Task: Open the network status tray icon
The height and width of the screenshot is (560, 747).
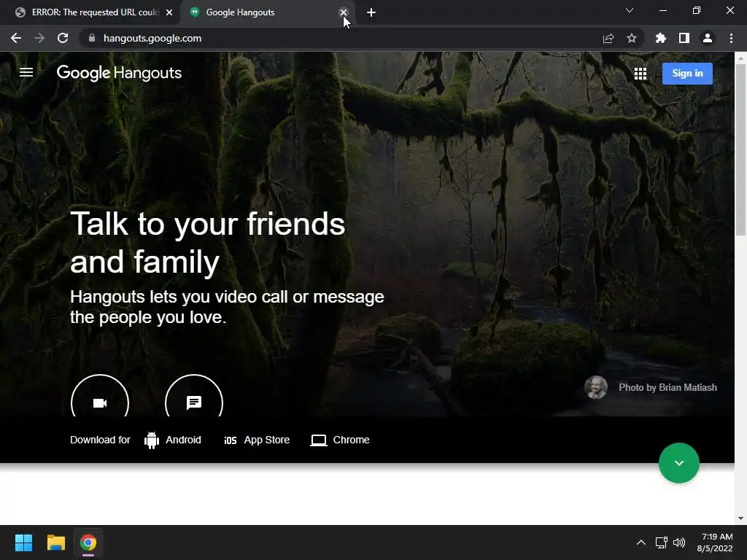Action: pyautogui.click(x=661, y=542)
